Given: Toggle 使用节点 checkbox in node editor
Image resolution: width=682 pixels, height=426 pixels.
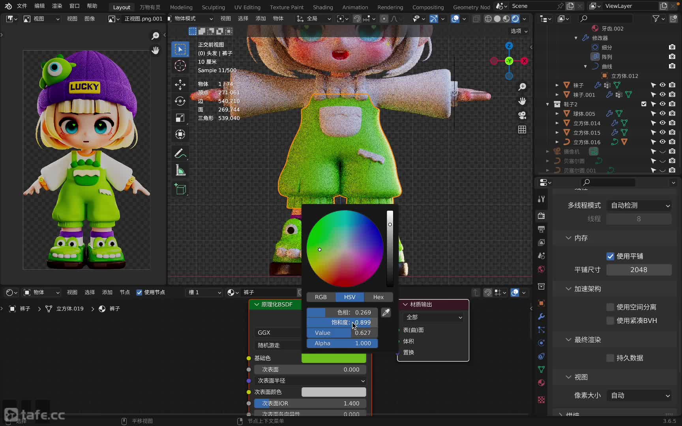Looking at the screenshot, I should pos(139,292).
